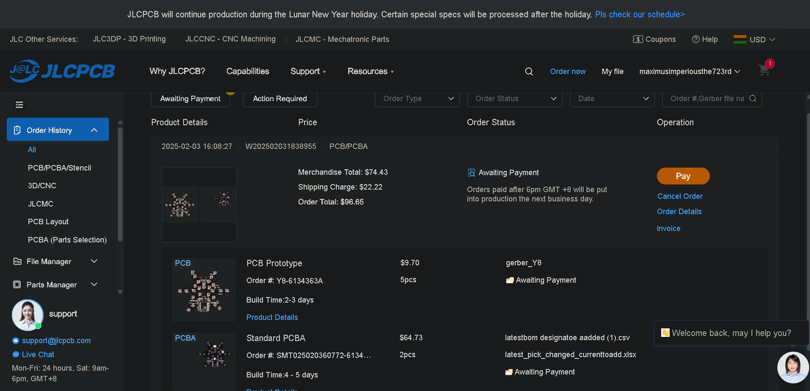Open Live Chat link in sidebar

(x=38, y=355)
